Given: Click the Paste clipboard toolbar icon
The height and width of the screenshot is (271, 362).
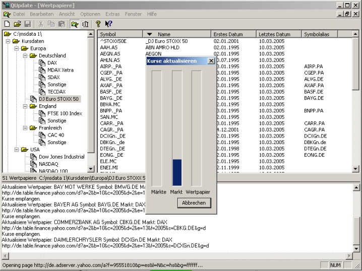Looking at the screenshot, I should click(61, 24).
